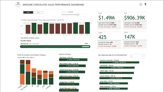
Task: Click the slider's faded lower value box
Action: (x=64, y=12)
